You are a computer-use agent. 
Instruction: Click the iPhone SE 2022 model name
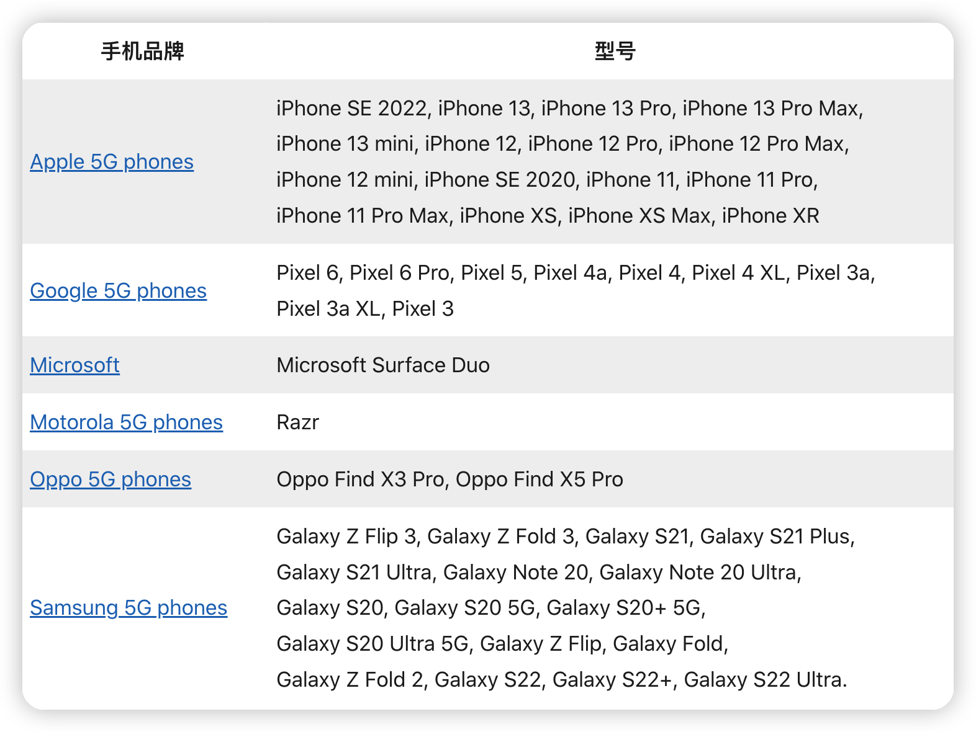352,109
